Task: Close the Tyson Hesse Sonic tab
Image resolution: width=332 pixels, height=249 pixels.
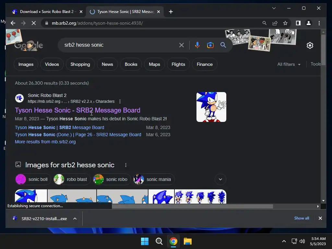Action: pyautogui.click(x=158, y=12)
